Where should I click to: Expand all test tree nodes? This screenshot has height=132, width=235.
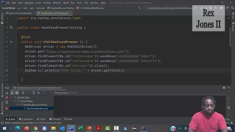tap(34, 93)
